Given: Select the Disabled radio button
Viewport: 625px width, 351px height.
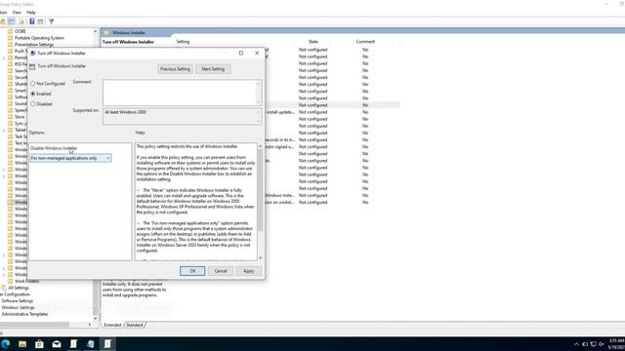Looking at the screenshot, I should (33, 104).
